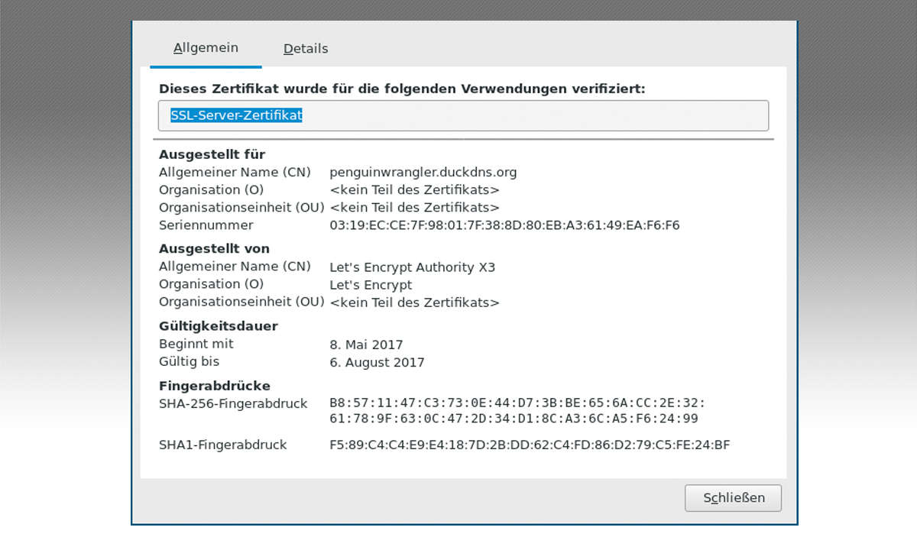Click the Ausgestellt von heading
Image resolution: width=917 pixels, height=550 pixels.
pos(214,248)
